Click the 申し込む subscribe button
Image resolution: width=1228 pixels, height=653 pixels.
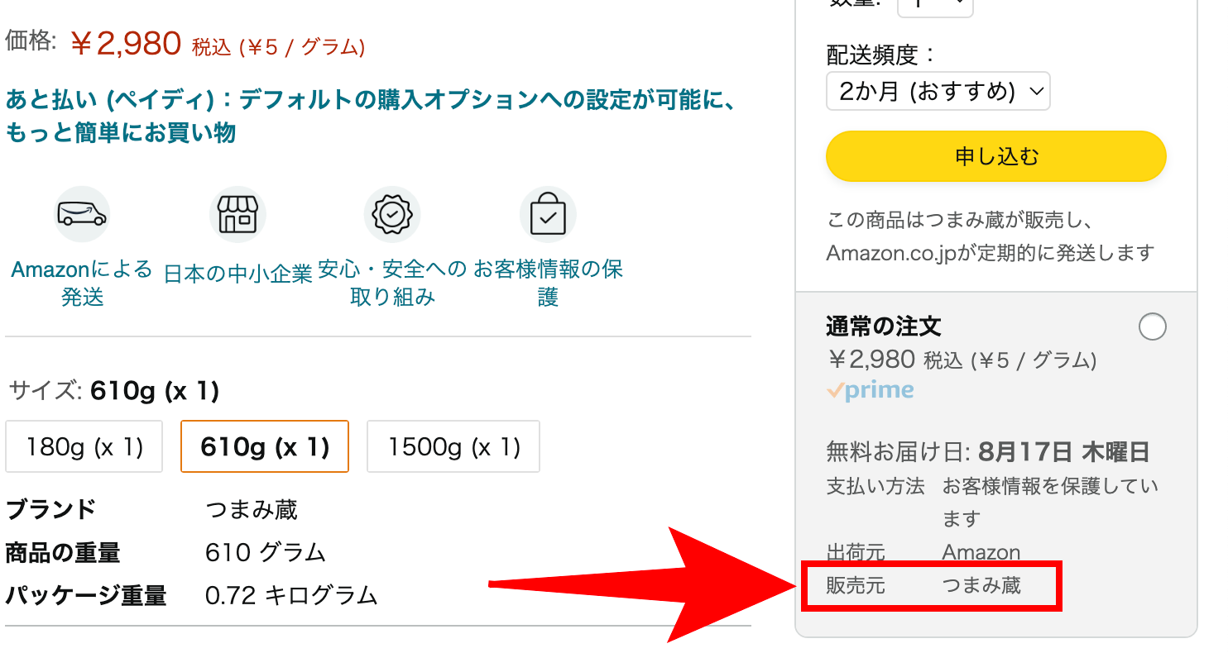996,156
